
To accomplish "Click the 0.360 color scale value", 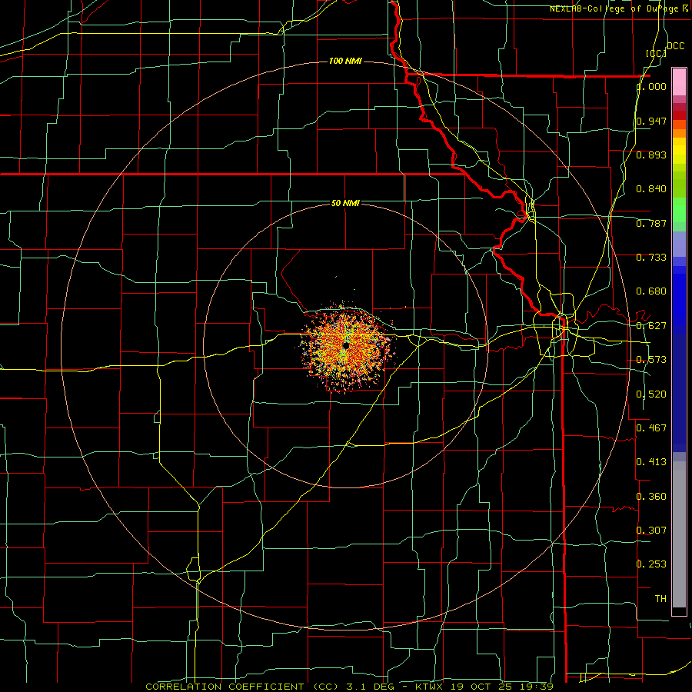I will pos(651,497).
